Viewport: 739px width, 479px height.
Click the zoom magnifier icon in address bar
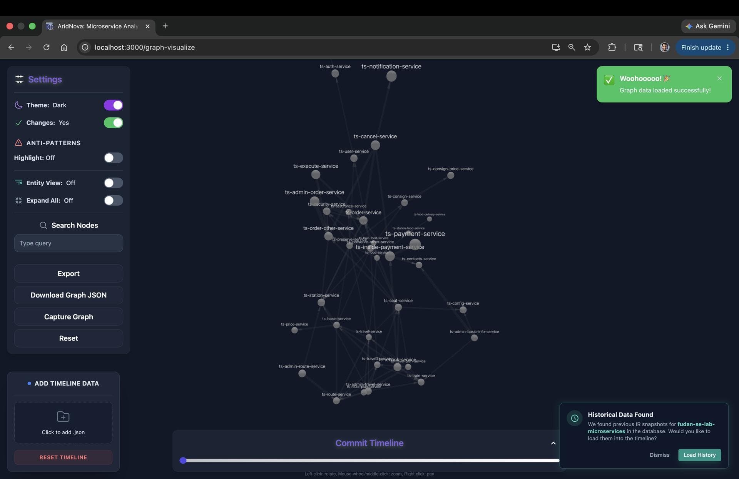tap(572, 47)
